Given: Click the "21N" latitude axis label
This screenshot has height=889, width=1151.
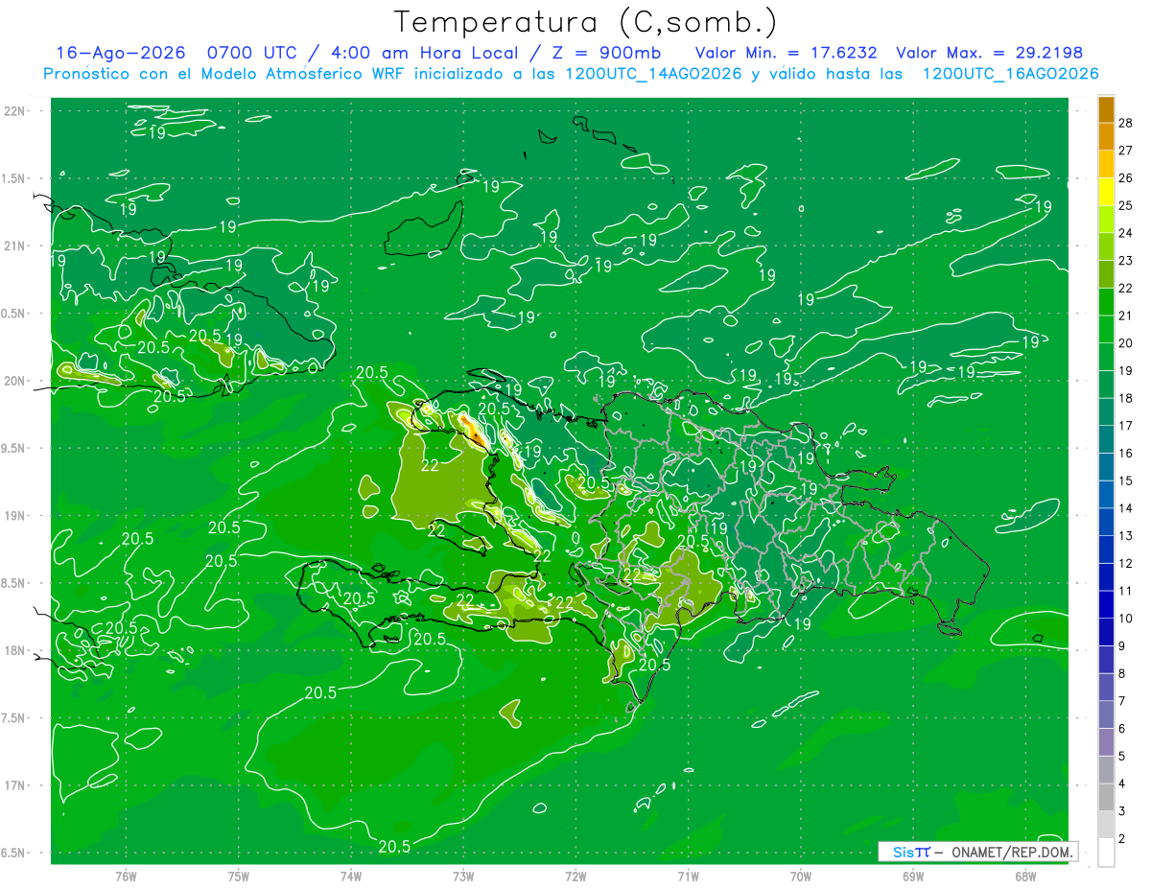Looking at the screenshot, I should coord(16,246).
